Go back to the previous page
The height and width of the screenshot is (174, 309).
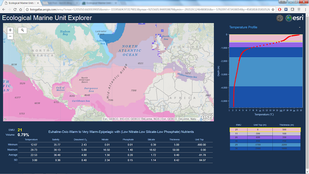coord(3,9)
